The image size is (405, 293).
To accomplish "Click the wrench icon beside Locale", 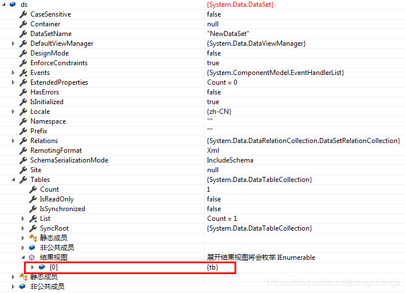I will click(23, 112).
